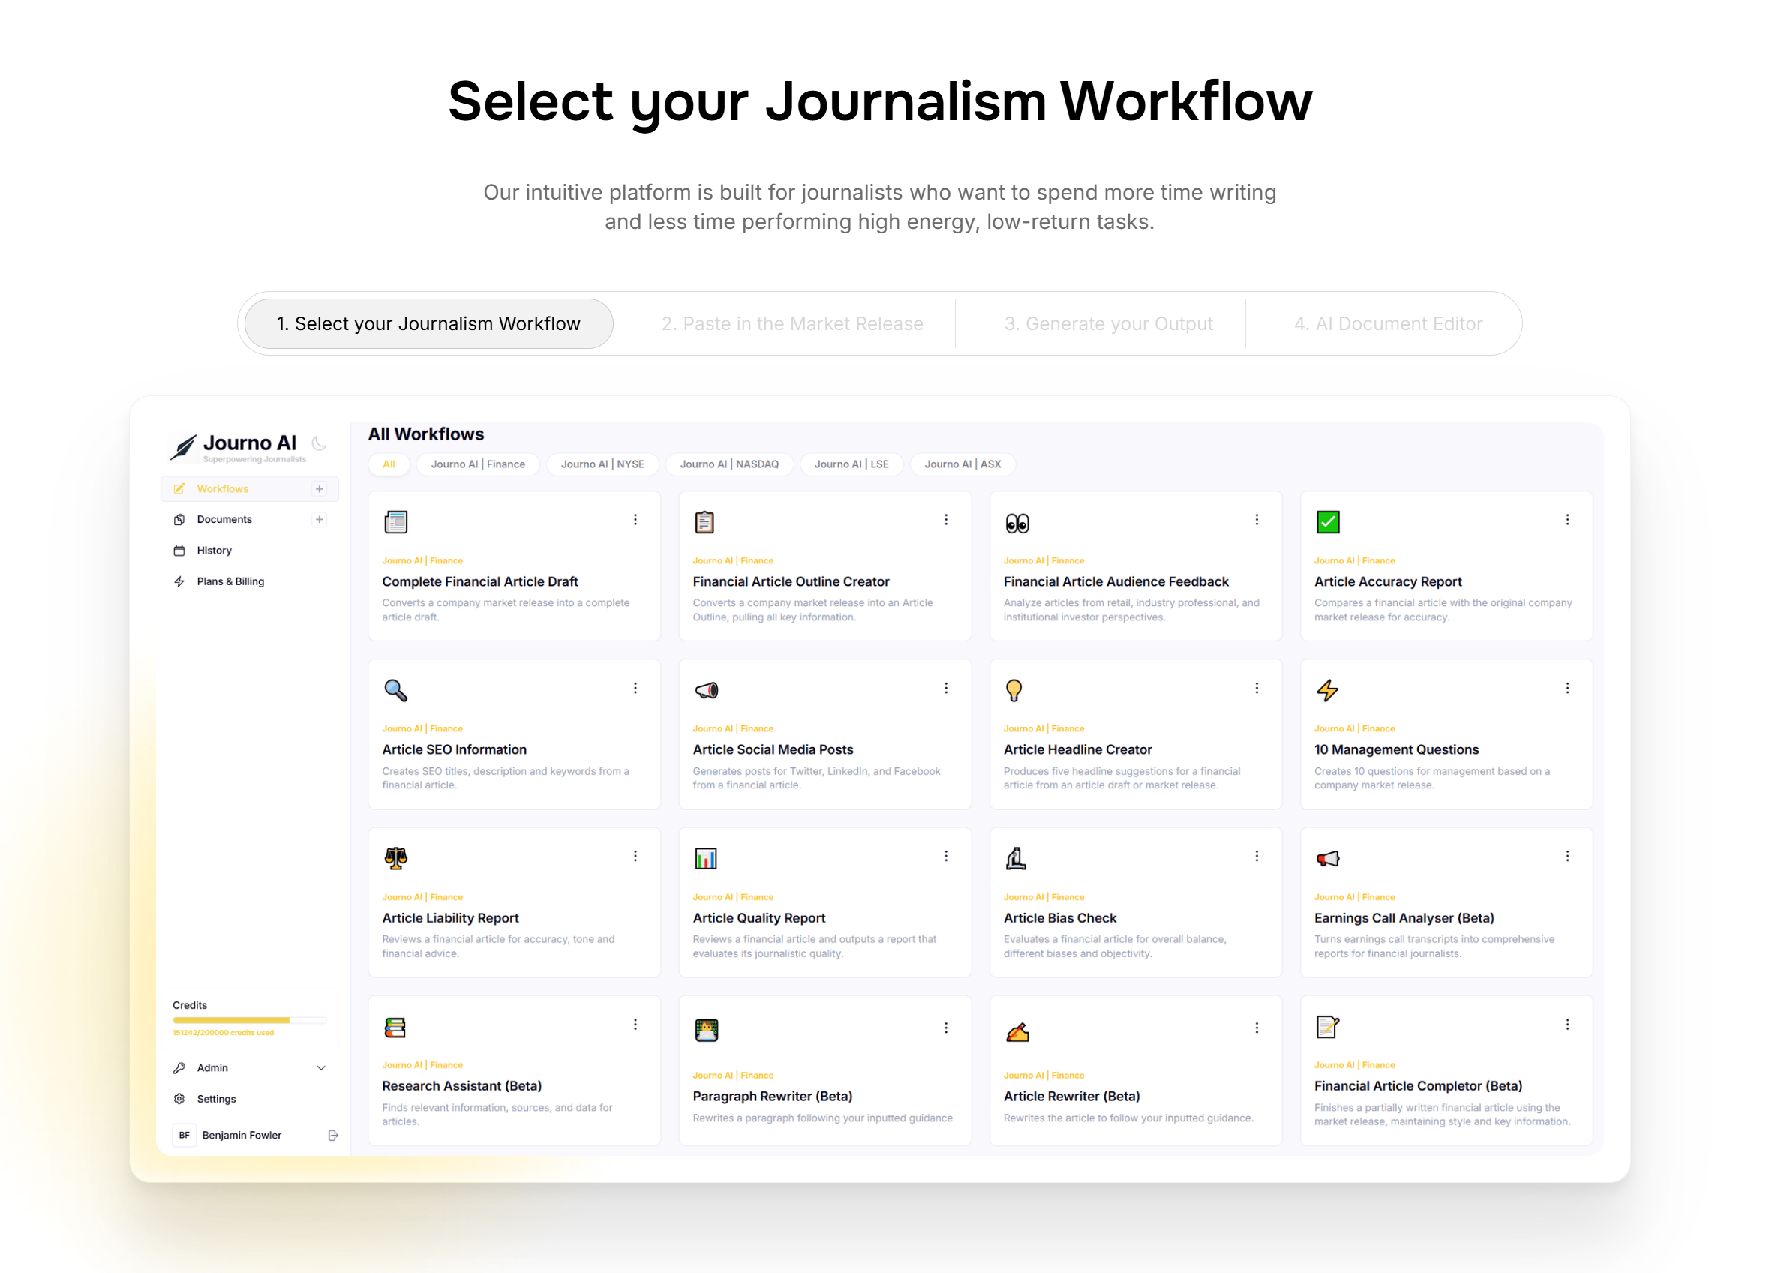
Task: Go to step 2 Paste in the Market Release
Action: [793, 323]
